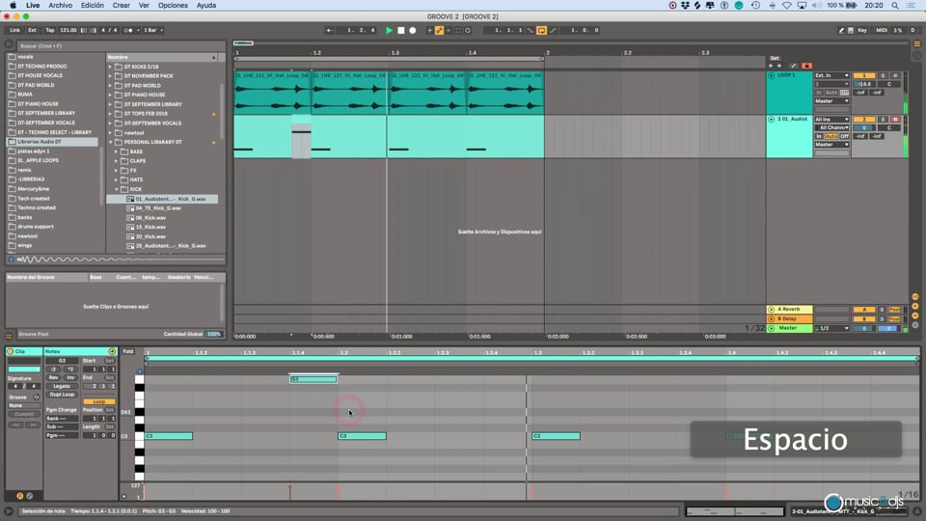Click the Link button
The image size is (926, 521).
[x=14, y=30]
